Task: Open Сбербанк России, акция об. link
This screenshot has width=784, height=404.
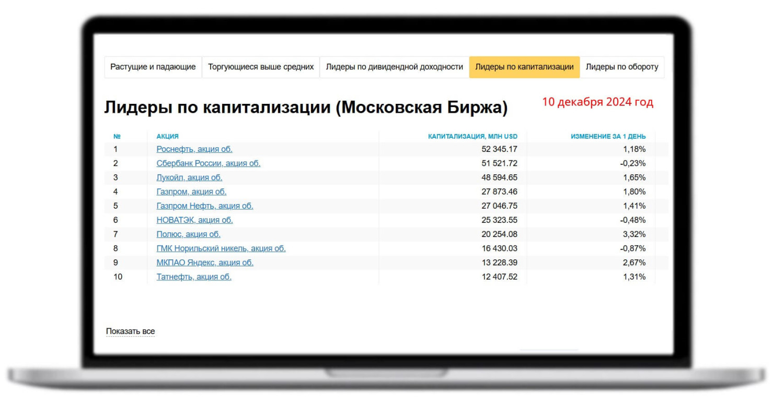Action: tap(209, 163)
